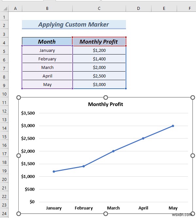The image size is (196, 218).
Task: Click the January horizontal axis label
Action: pos(54,208)
